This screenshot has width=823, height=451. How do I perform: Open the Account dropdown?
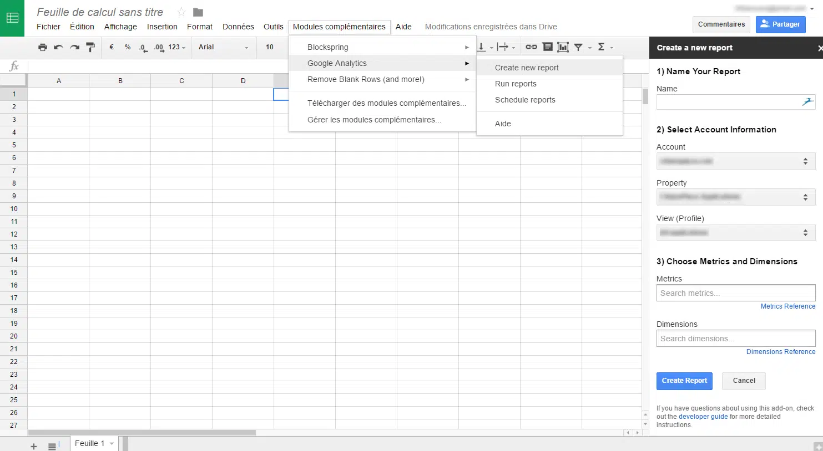pyautogui.click(x=735, y=161)
